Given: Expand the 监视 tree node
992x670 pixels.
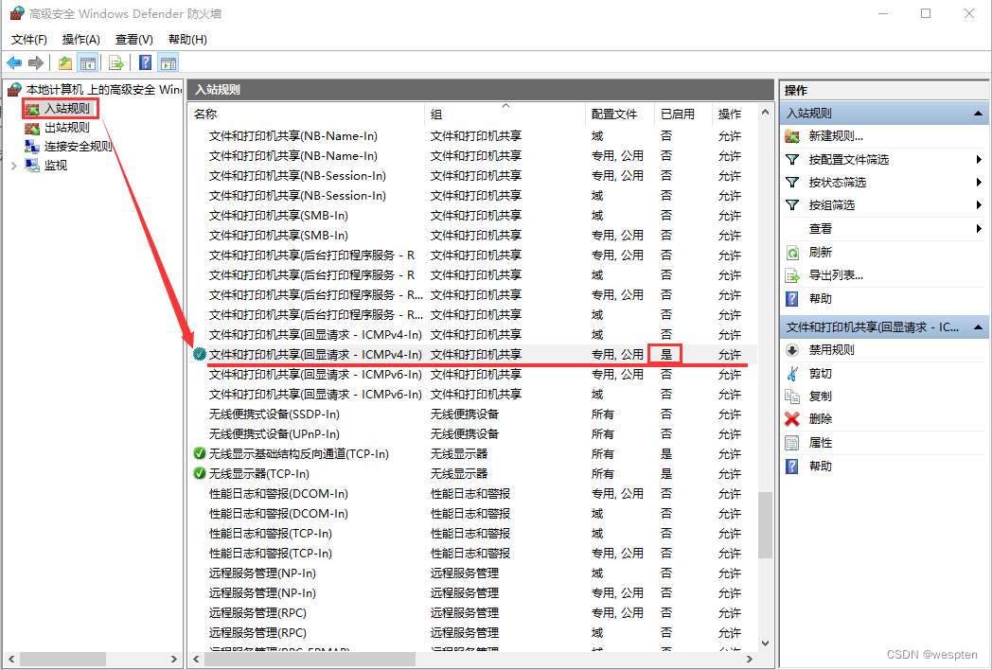Looking at the screenshot, I should pos(12,165).
